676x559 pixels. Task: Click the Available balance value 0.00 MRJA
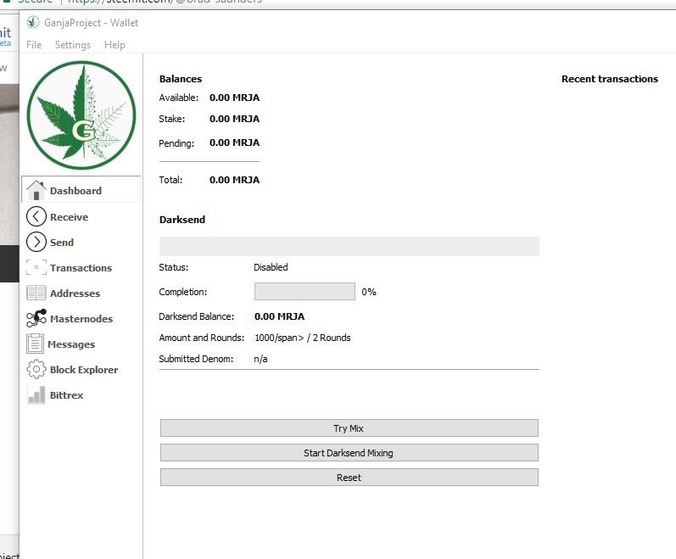tap(235, 98)
